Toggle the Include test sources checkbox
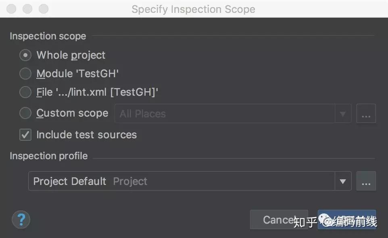The image size is (388, 238). [x=25, y=135]
